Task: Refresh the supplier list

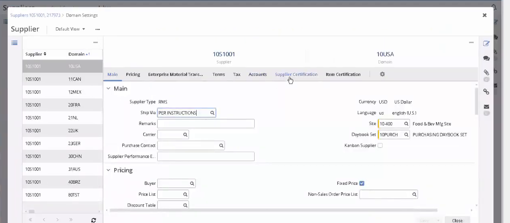Action: pyautogui.click(x=94, y=220)
